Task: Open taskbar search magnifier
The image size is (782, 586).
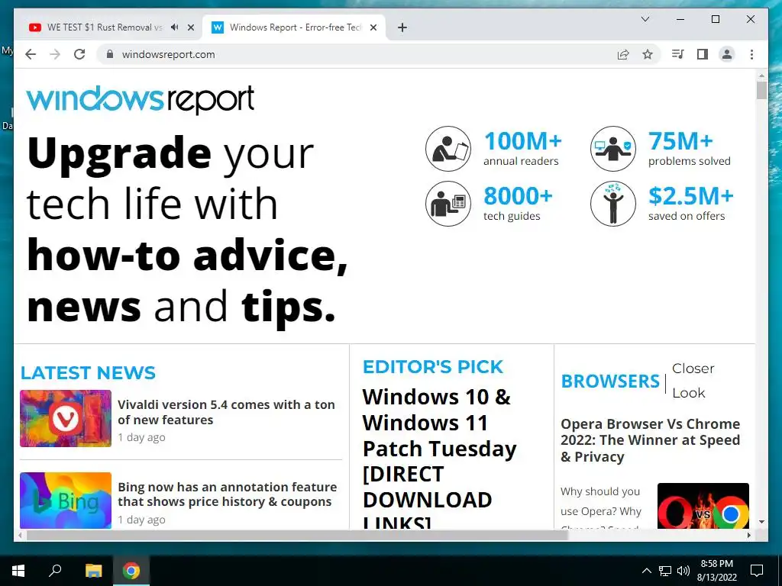Action: 55,571
